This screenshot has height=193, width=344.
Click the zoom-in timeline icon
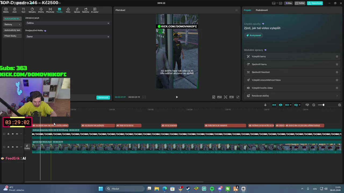[x=339, y=105]
